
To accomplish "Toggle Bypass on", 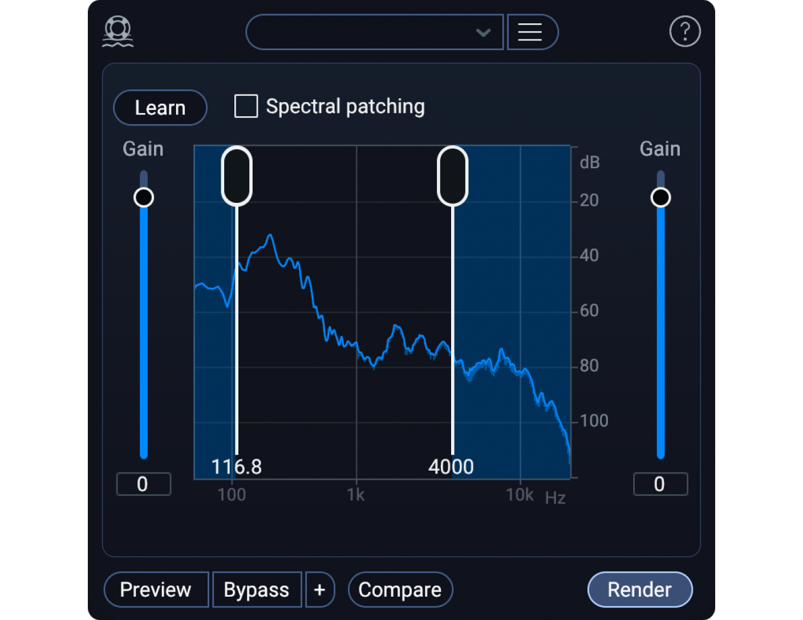I will point(257,589).
